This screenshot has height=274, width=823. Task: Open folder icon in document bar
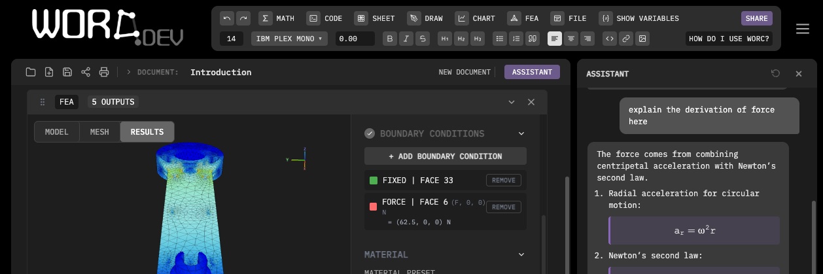tap(31, 72)
